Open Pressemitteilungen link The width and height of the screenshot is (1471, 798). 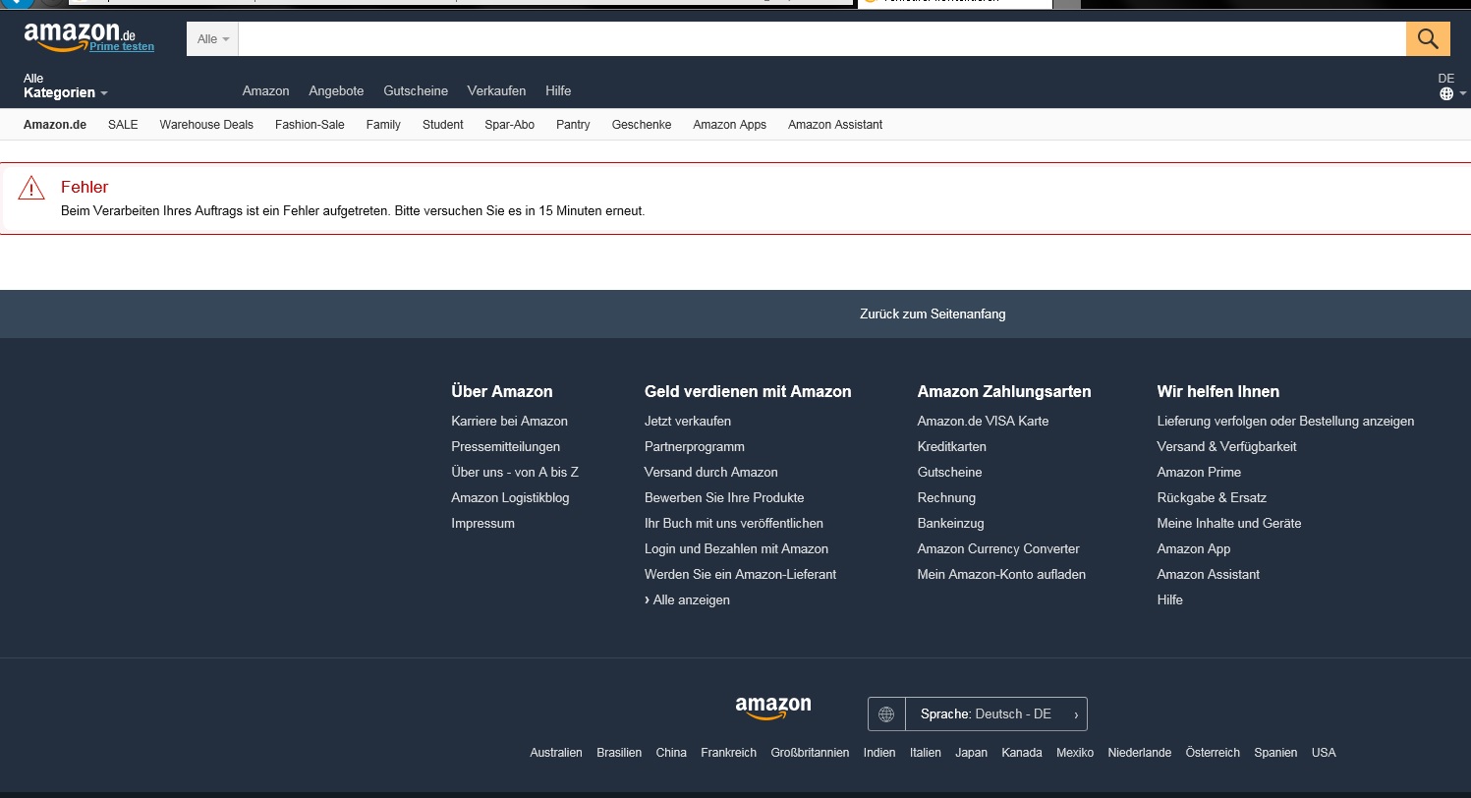pyautogui.click(x=505, y=446)
